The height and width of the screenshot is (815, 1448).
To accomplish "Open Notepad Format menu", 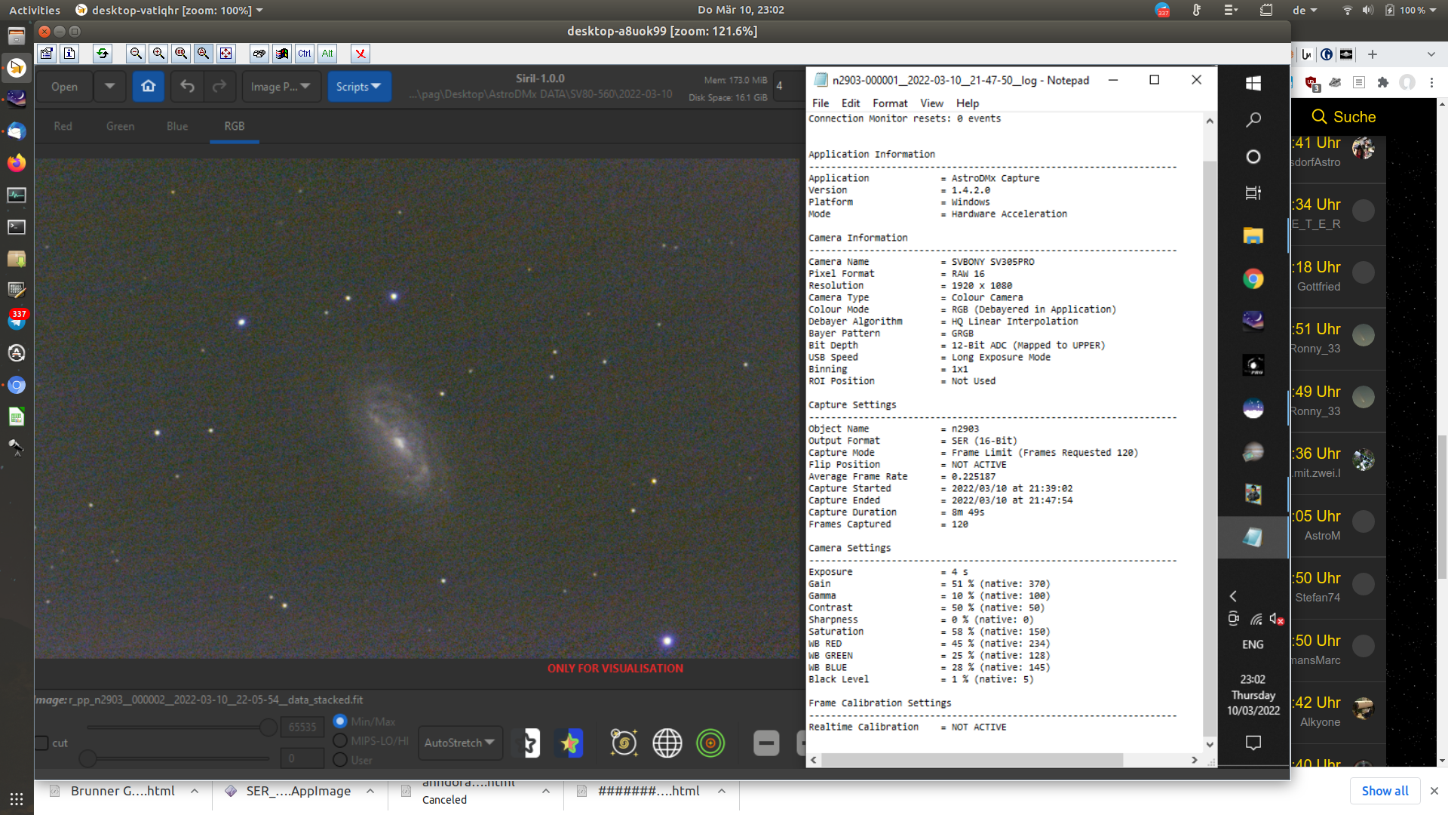I will pyautogui.click(x=890, y=103).
